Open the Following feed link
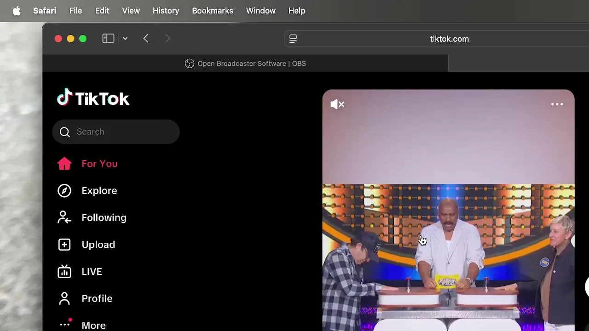This screenshot has height=331, width=589. 104,217
